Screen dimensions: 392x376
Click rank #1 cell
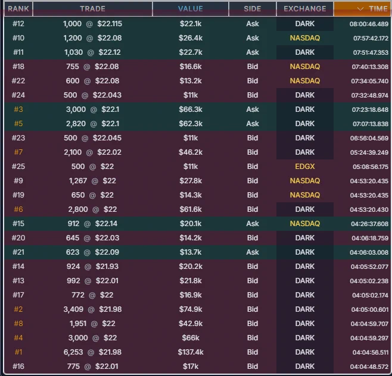(x=18, y=352)
